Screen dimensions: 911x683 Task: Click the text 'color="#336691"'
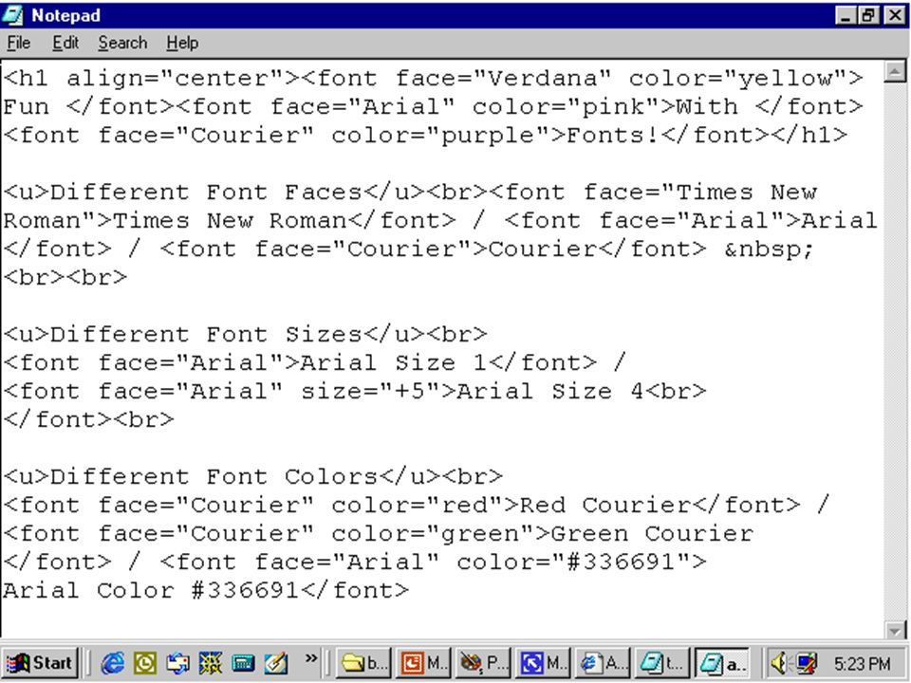click(x=574, y=562)
